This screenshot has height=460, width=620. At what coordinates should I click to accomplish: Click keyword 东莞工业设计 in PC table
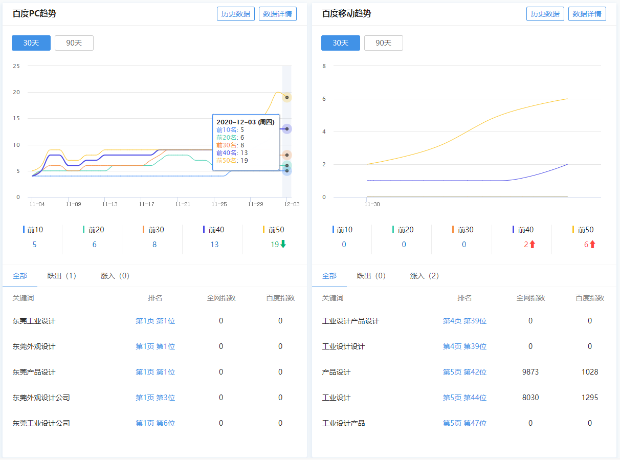[x=34, y=321]
